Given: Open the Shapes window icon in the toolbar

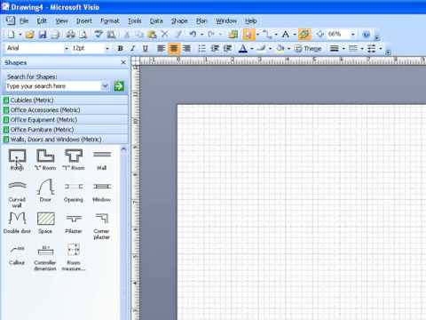Looking at the screenshot, I should coord(233,35).
